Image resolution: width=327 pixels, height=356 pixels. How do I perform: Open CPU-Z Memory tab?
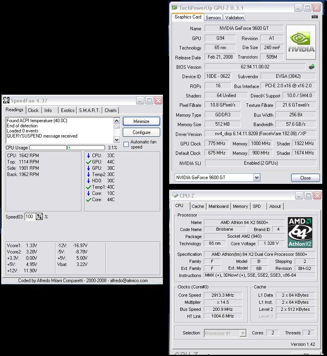tap(240, 206)
